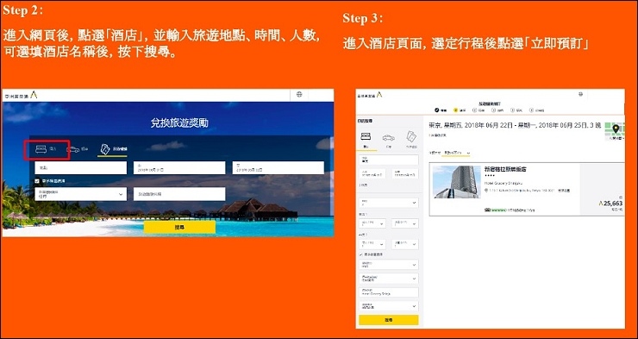Screen dimensions: 638x339
Task: Open the Hotel Gracery Shinjuku title link
Action: point(505,169)
